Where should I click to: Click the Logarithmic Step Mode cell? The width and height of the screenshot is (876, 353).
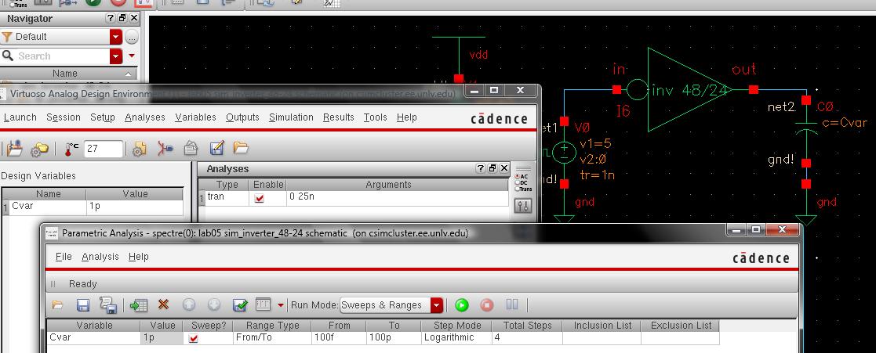456,337
